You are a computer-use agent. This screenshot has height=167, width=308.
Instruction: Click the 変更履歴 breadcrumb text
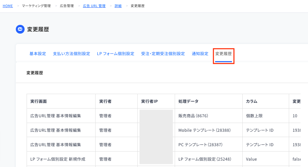(137, 6)
